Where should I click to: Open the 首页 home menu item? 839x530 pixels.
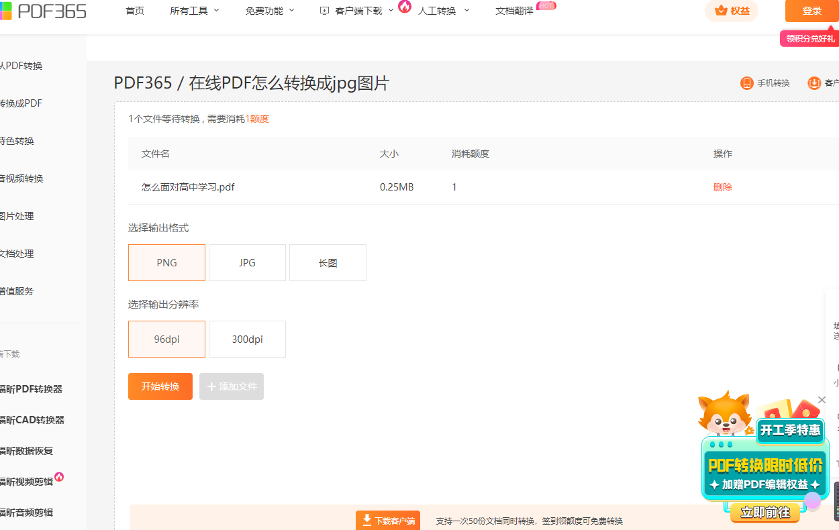tap(135, 11)
